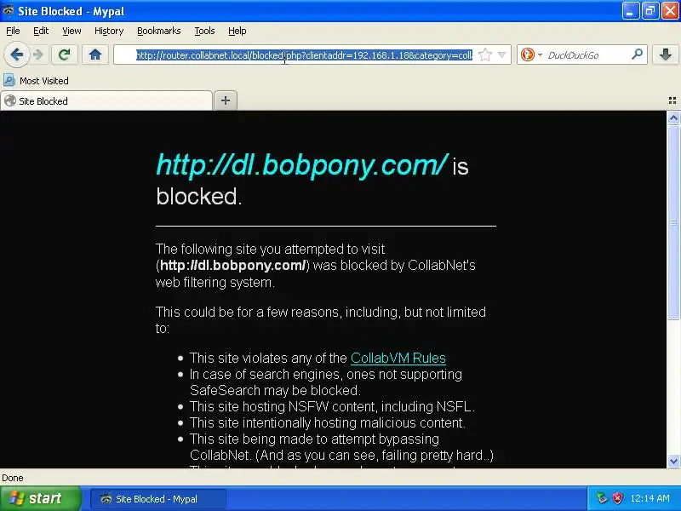The height and width of the screenshot is (511, 681).
Task: Click the scrollbar down arrow
Action: click(x=673, y=461)
